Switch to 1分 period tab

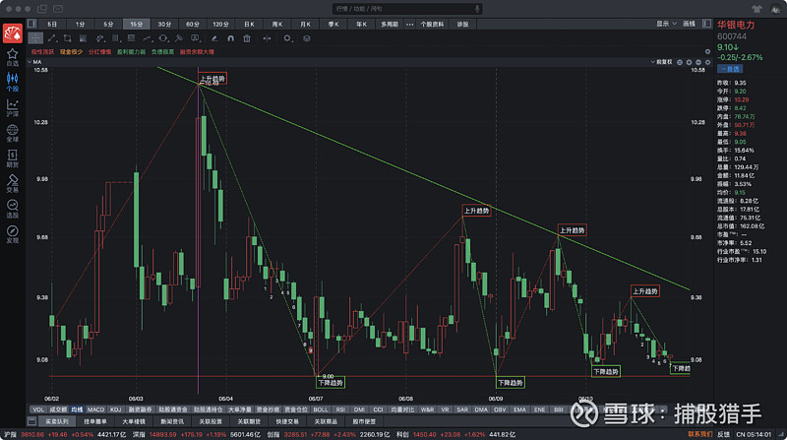pos(81,24)
